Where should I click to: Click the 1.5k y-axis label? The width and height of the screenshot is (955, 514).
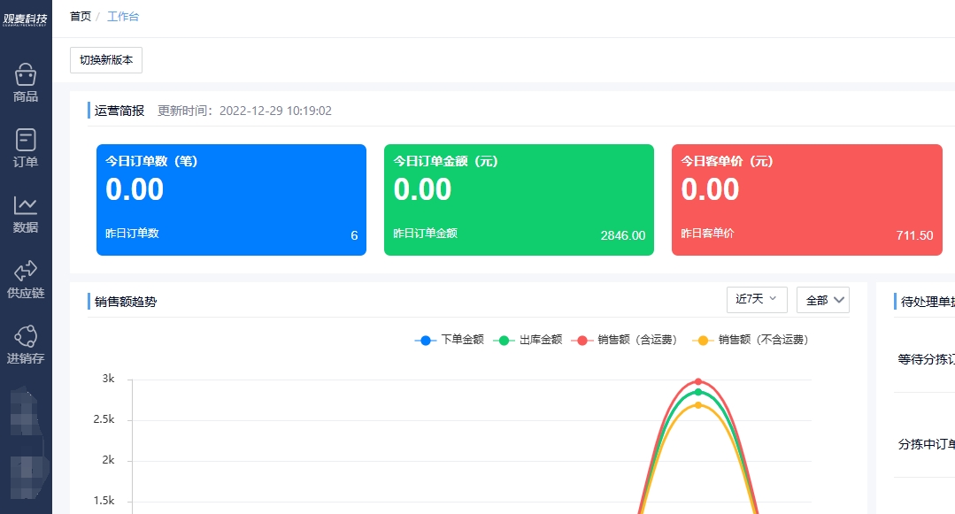click(104, 501)
